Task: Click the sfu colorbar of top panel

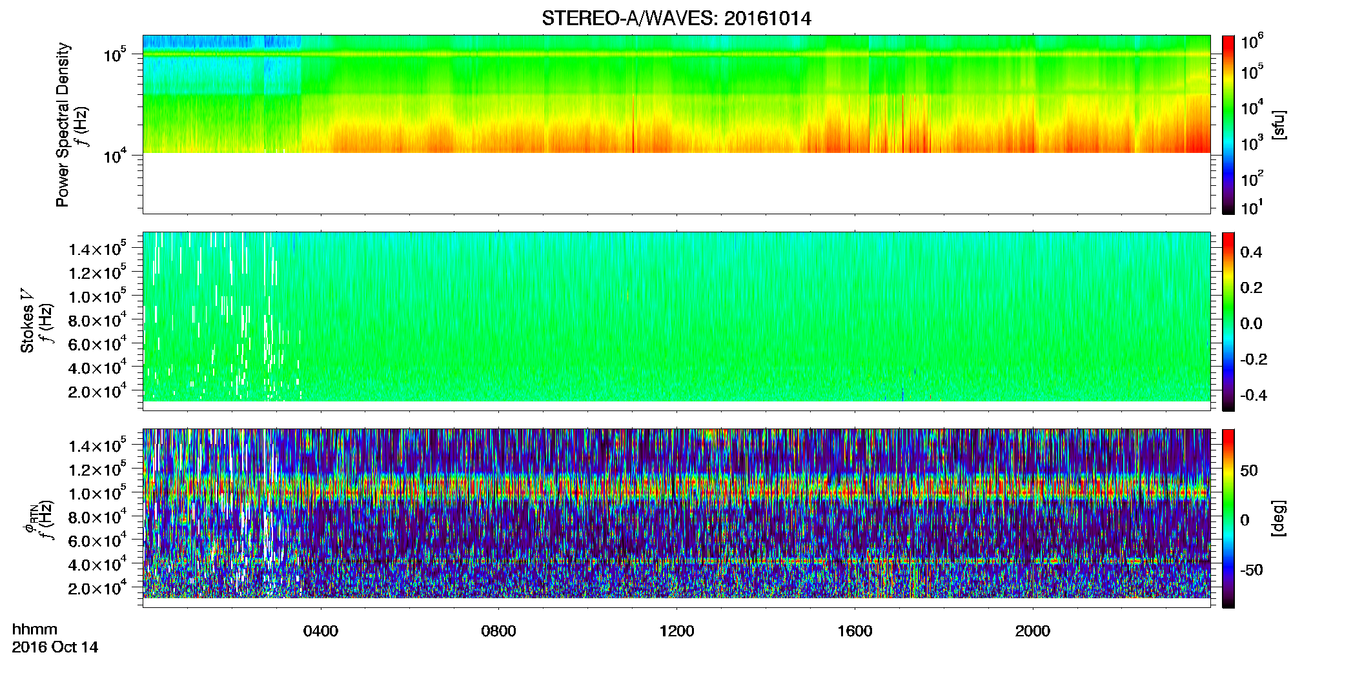Action: pyautogui.click(x=1228, y=125)
